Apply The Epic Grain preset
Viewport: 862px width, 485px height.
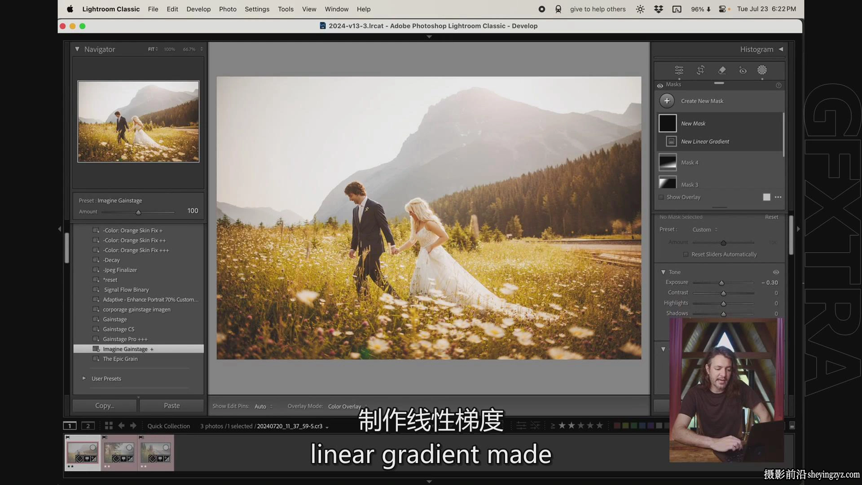(120, 359)
